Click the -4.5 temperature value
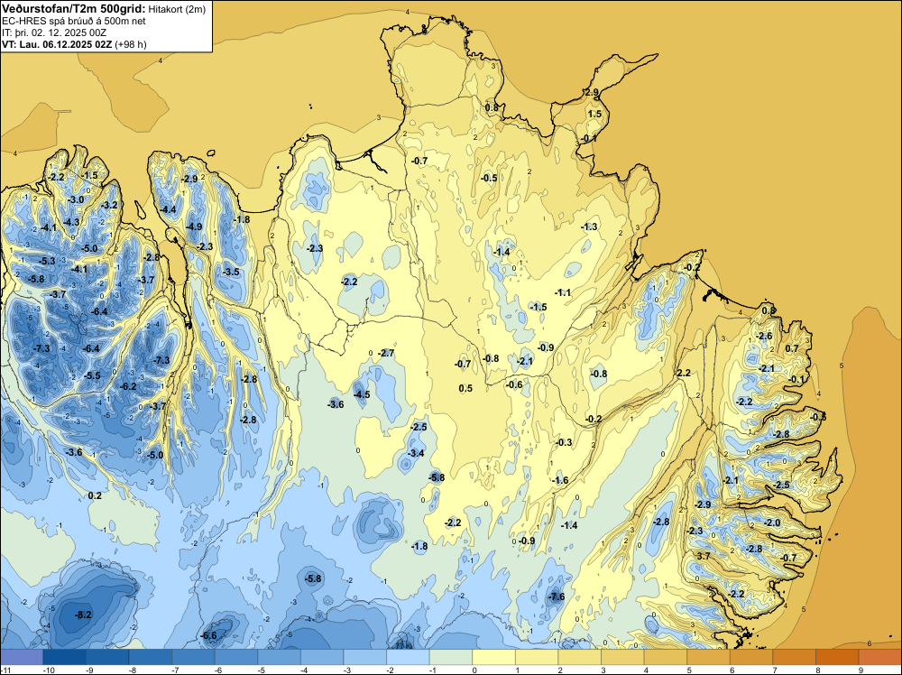Screen dimensions: 902x675 [x=362, y=394]
